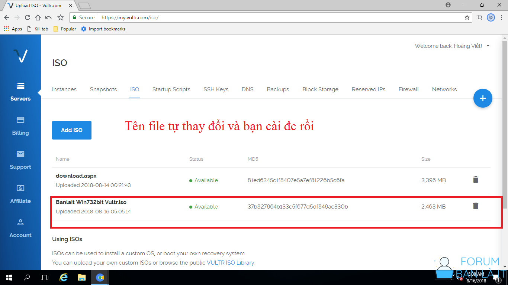Open the Firewall tab
The height and width of the screenshot is (285, 508).
pos(408,89)
